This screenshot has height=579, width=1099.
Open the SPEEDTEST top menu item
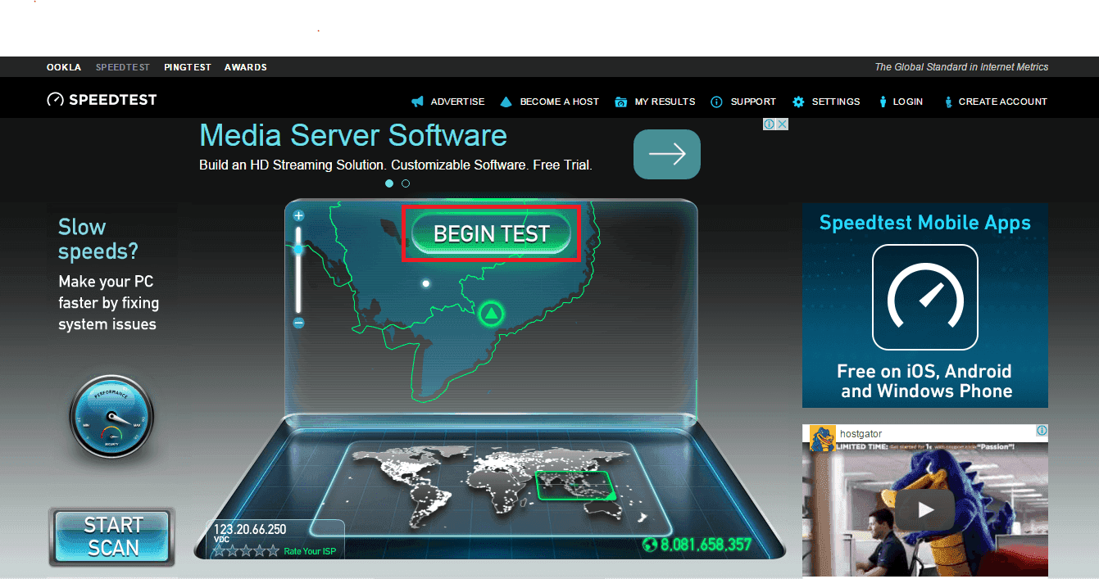click(x=124, y=67)
